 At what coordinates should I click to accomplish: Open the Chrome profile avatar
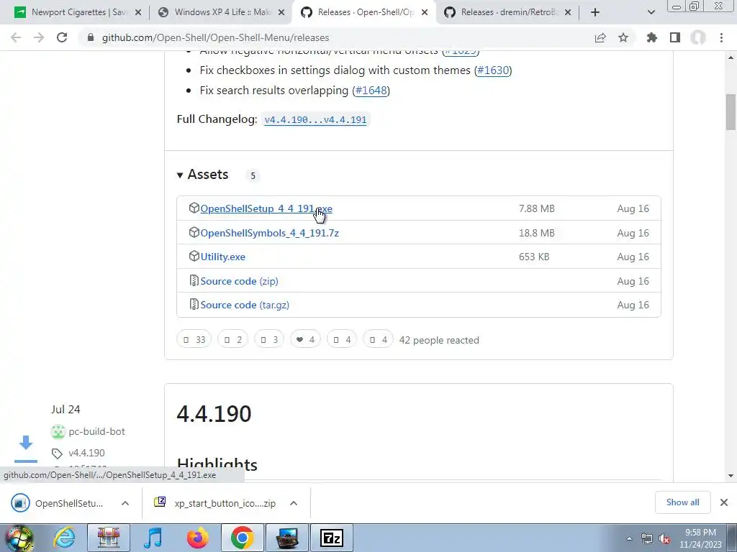(x=698, y=37)
